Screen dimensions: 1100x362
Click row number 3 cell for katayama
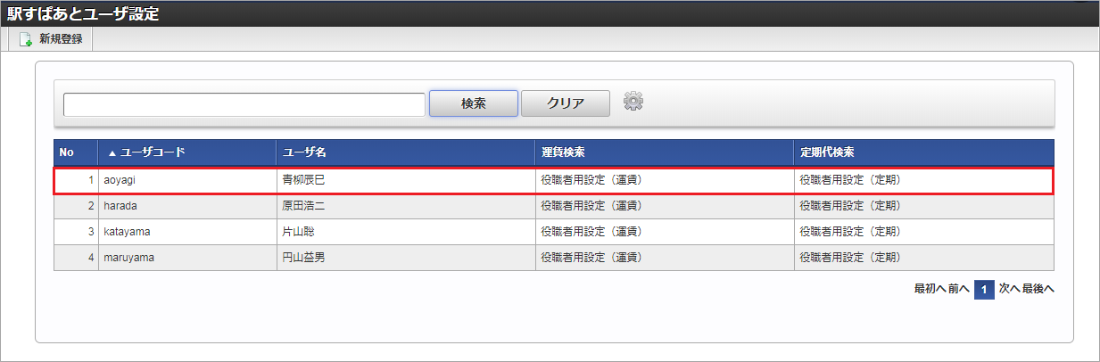coord(76,232)
